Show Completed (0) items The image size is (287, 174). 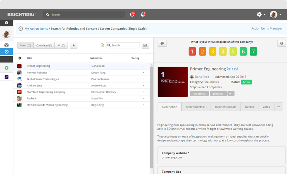pos(44,45)
